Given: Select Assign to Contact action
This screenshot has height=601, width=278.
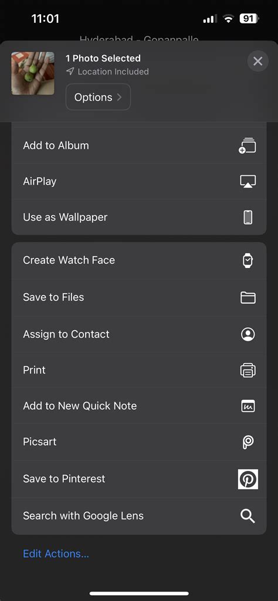Looking at the screenshot, I should point(139,334).
